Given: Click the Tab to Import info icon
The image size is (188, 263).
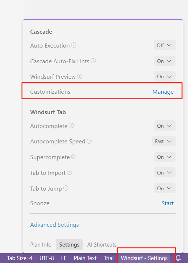Looking at the screenshot, I should [x=69, y=172].
